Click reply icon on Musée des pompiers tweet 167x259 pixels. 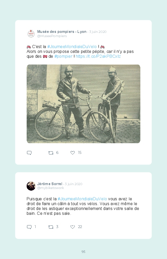tap(29, 153)
